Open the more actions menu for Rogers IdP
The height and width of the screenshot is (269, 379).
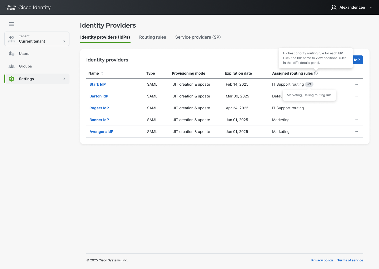point(356,108)
